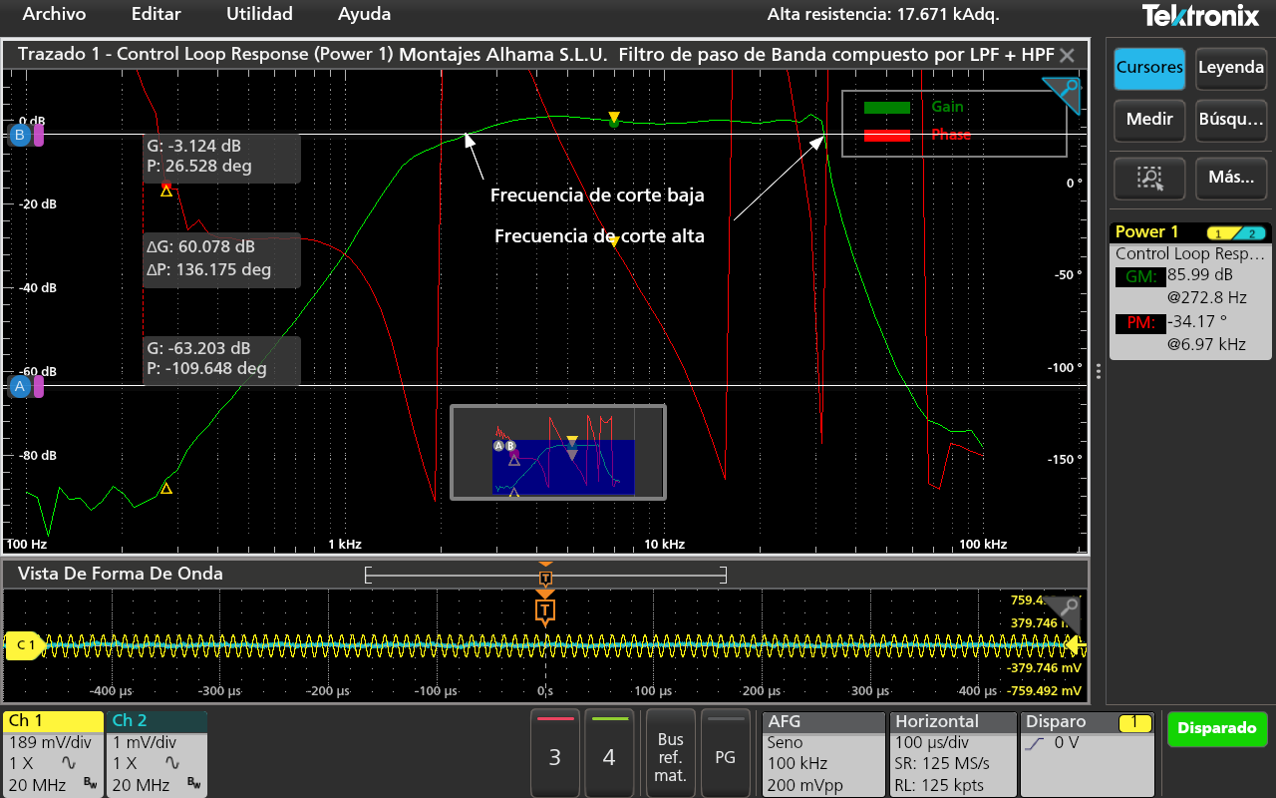Open the Leyenda button
This screenshot has height=798, width=1276.
coord(1231,68)
